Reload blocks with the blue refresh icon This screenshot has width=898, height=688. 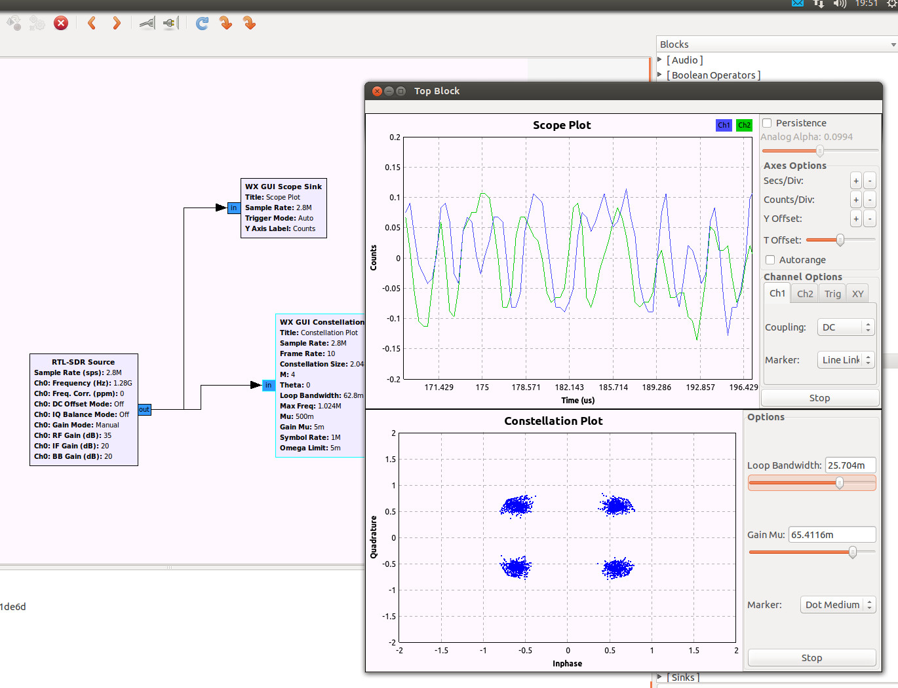202,24
